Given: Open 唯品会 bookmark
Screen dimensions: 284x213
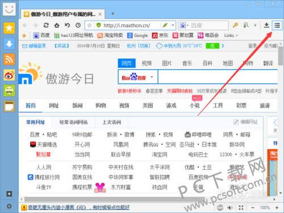Looking at the screenshot, I should pyautogui.click(x=208, y=35).
